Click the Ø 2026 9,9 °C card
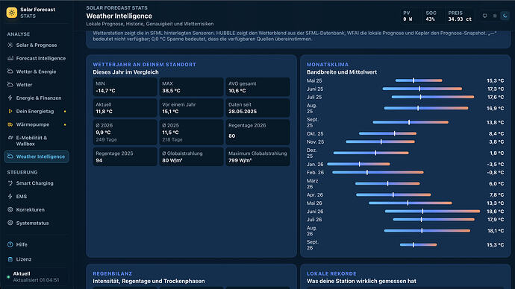Image resolution: width=515 pixels, height=289 pixels. 125,132
